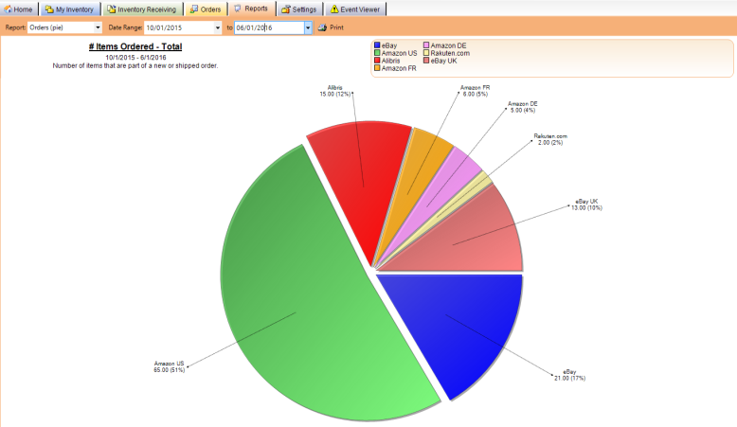Click the Reports tab icon

[238, 9]
